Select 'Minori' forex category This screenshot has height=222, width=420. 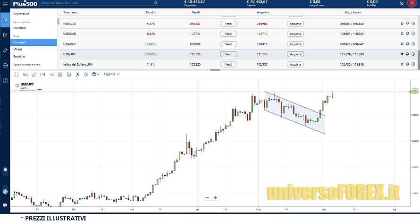pyautogui.click(x=17, y=49)
